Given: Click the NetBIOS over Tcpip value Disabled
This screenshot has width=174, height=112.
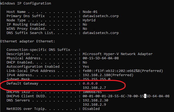Looking at the screenshot, I should (x=91, y=109).
